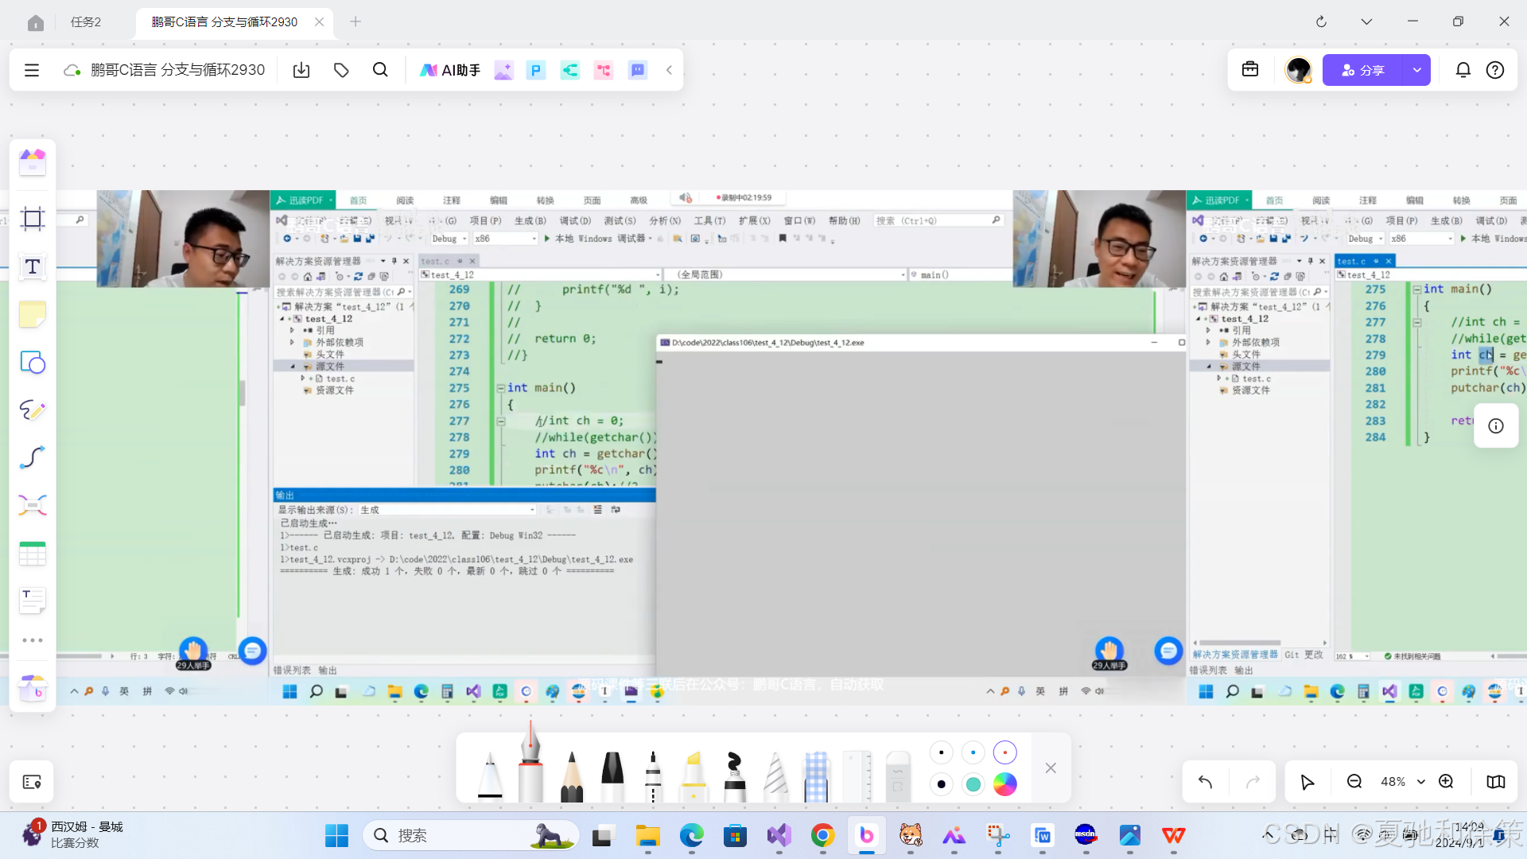
Task: Open the hamburger main menu
Action: click(x=32, y=70)
